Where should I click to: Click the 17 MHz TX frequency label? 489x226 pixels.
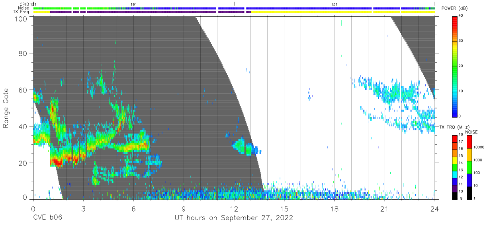[461, 141]
